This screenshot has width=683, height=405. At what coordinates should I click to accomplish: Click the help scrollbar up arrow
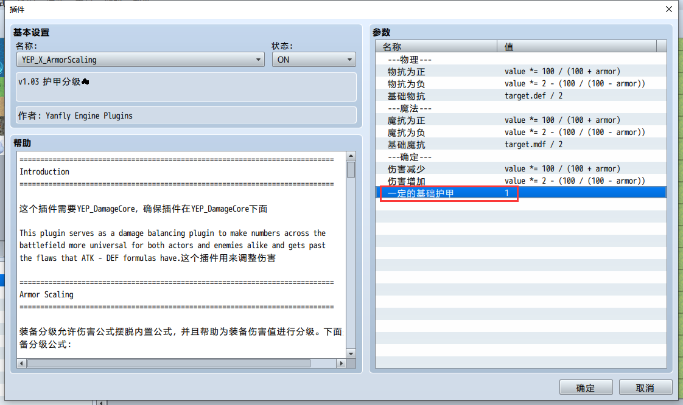[351, 156]
